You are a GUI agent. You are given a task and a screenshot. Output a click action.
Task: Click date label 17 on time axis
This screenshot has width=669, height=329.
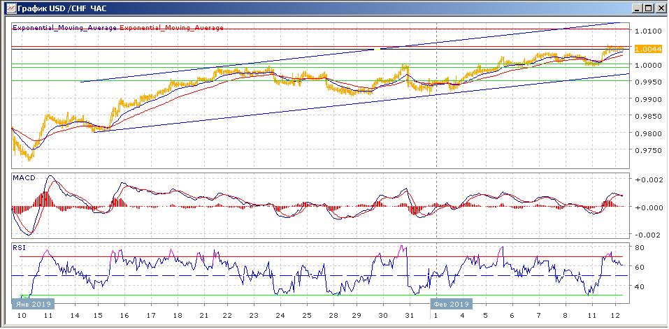(x=151, y=316)
